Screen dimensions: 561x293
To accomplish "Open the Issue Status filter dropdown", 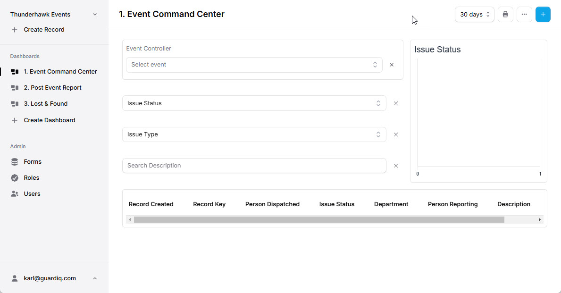I will (x=254, y=103).
